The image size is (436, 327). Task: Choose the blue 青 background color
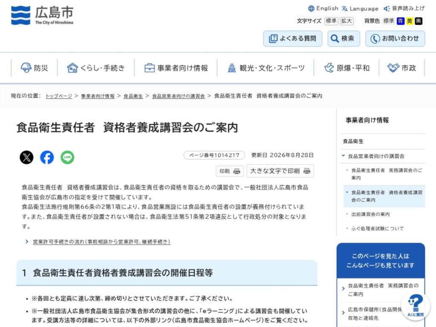[x=400, y=21]
